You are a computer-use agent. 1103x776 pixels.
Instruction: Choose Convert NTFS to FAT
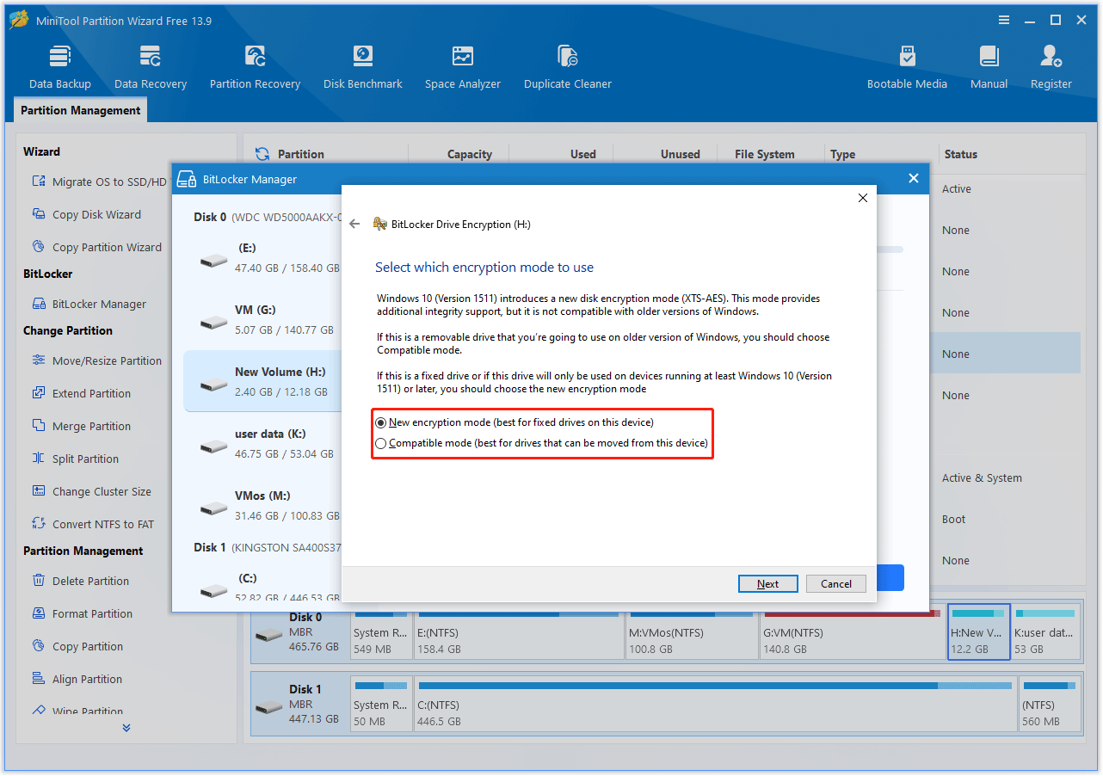click(92, 524)
